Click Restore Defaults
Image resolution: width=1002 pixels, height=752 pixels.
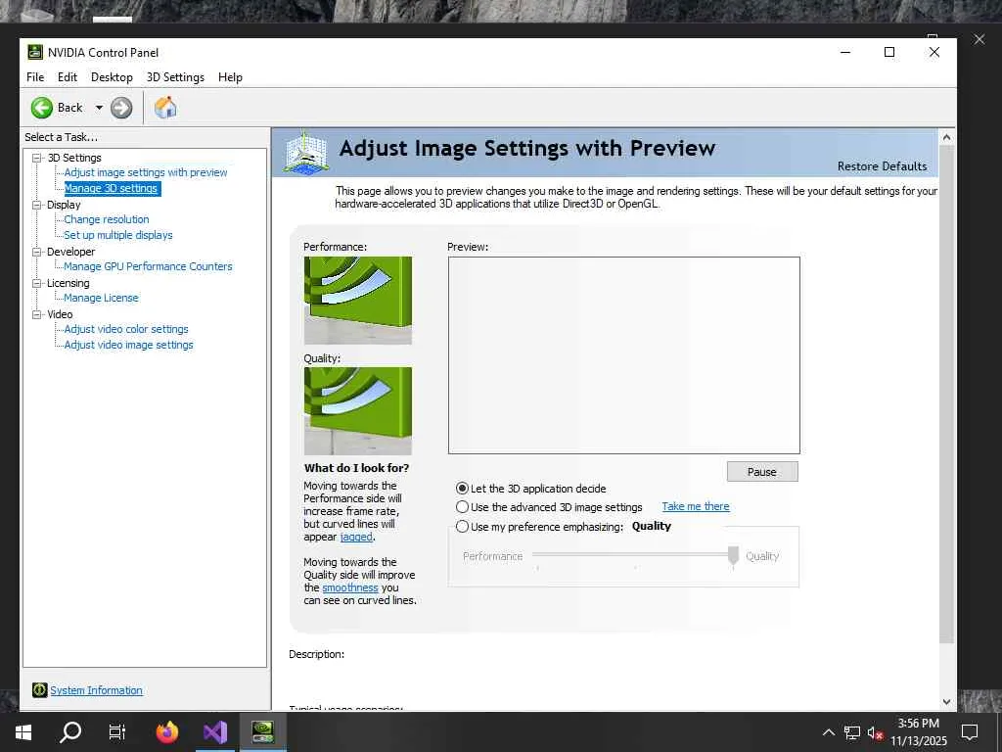click(882, 166)
